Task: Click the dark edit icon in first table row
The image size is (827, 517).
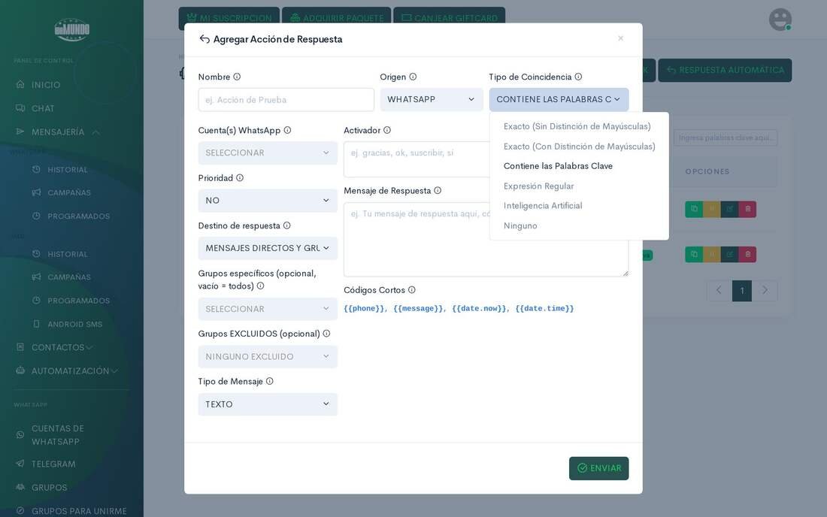Action: (x=730, y=209)
